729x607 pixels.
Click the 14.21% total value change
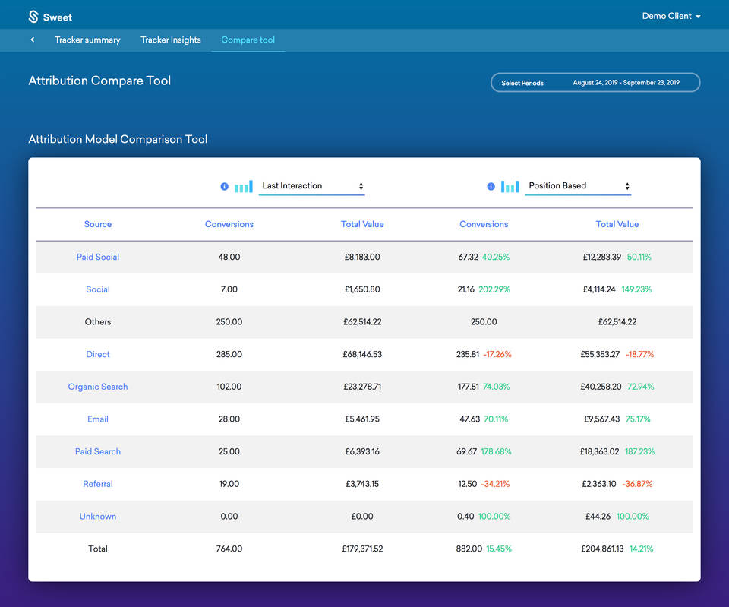click(641, 549)
